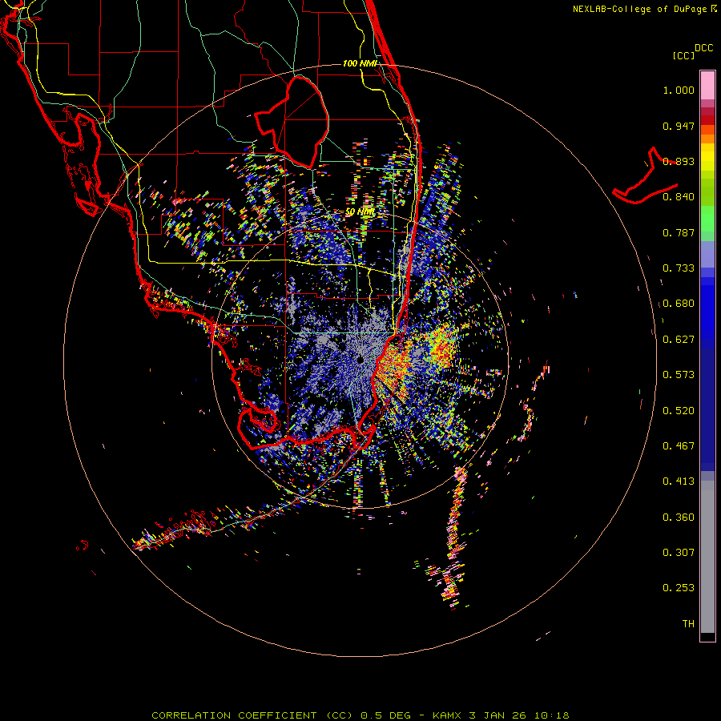
Task: Click the 0.680 color scale value
Action: point(679,304)
